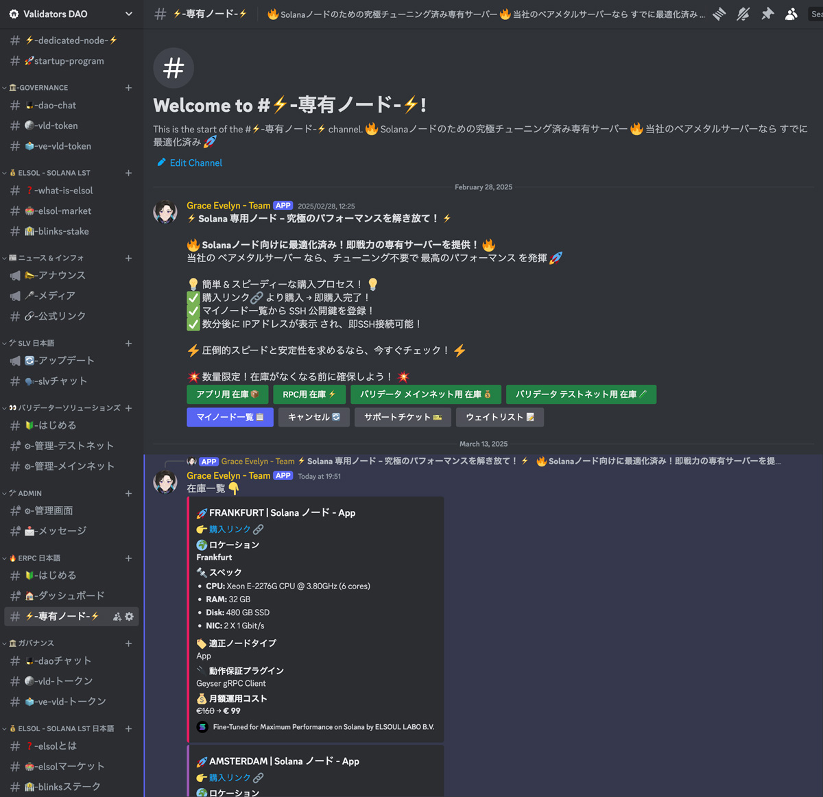Click バリデータ メインネット用 在庫 button
Image resolution: width=823 pixels, height=797 pixels.
pyautogui.click(x=426, y=394)
